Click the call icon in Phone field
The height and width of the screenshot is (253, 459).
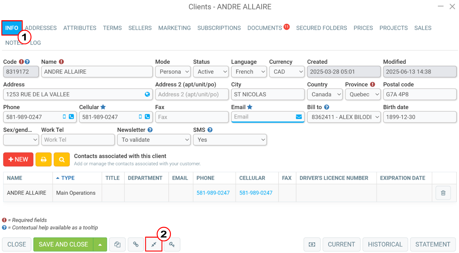pyautogui.click(x=71, y=117)
